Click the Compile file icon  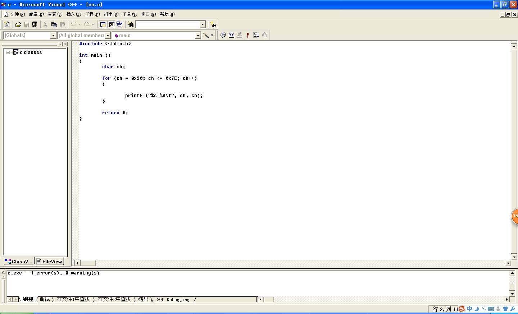click(x=223, y=35)
